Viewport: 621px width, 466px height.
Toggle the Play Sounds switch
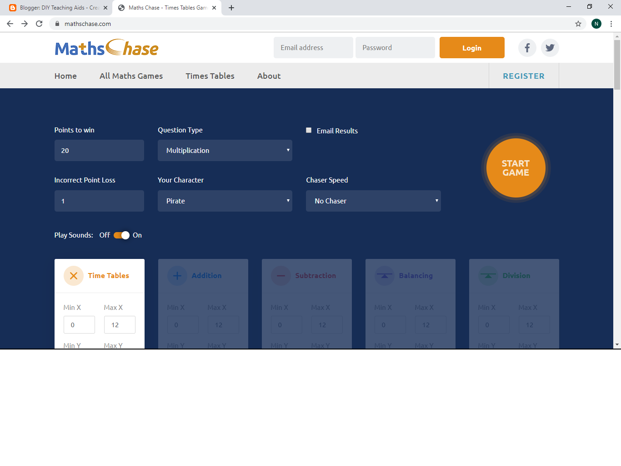click(121, 235)
